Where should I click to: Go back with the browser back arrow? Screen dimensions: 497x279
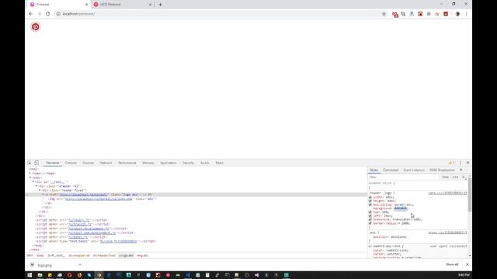[x=31, y=14]
